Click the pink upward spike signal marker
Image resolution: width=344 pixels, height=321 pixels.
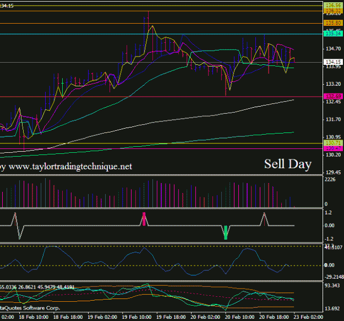(x=144, y=219)
